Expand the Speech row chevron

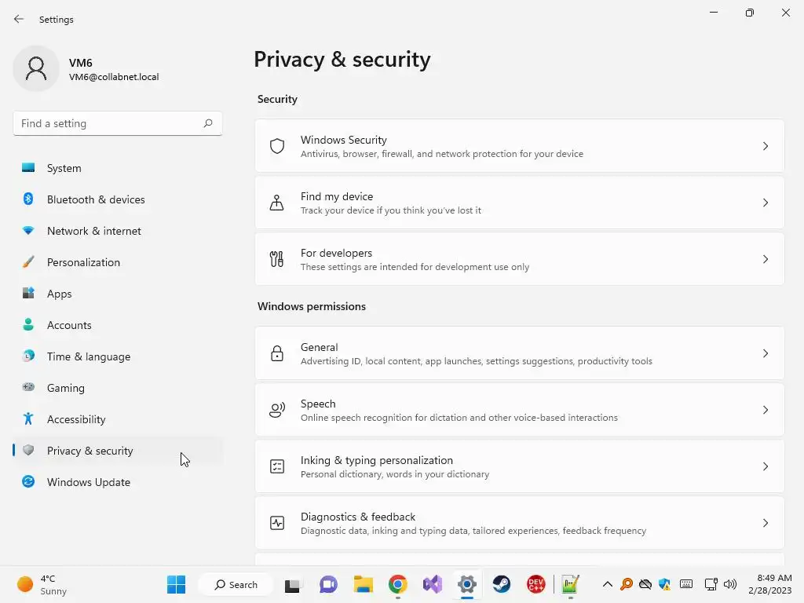(766, 410)
